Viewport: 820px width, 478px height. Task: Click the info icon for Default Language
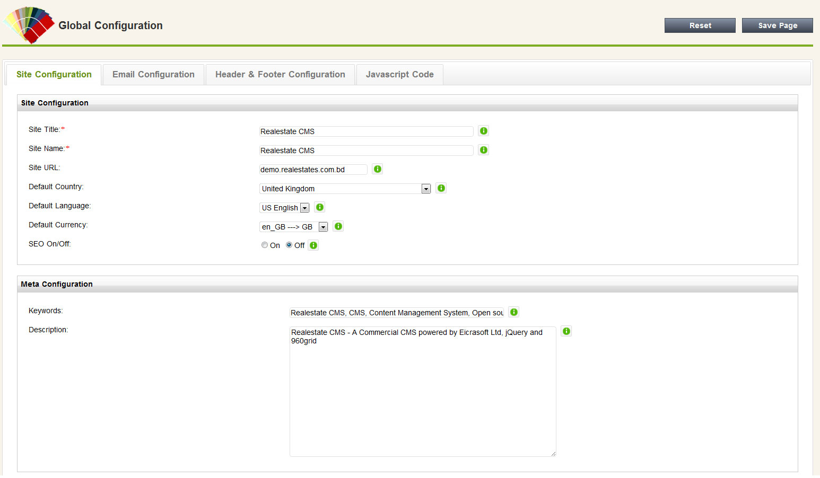point(320,207)
